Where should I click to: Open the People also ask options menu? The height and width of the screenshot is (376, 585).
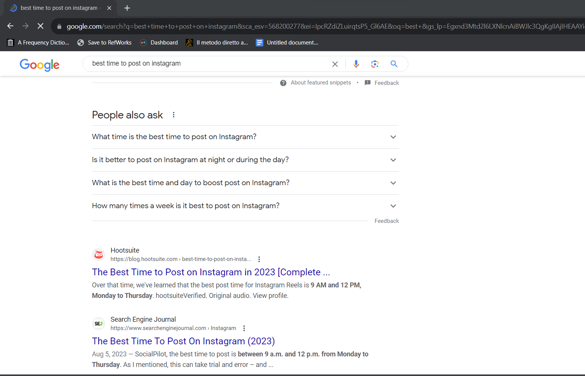point(174,115)
